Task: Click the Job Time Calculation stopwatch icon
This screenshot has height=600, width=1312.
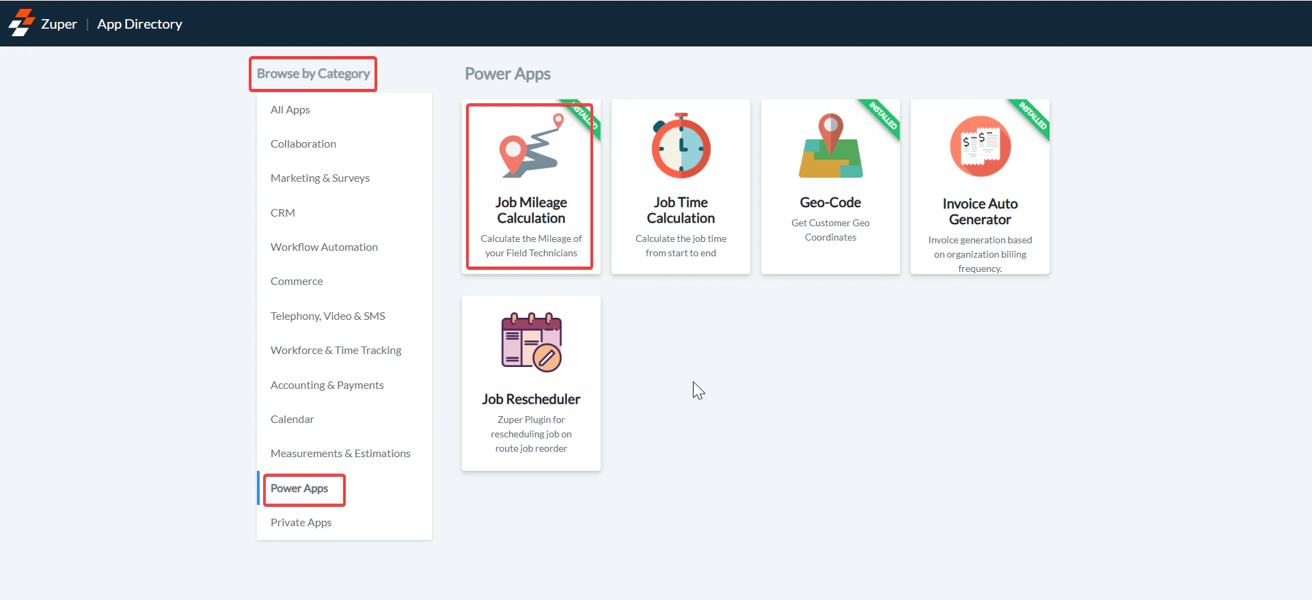Action: [681, 146]
